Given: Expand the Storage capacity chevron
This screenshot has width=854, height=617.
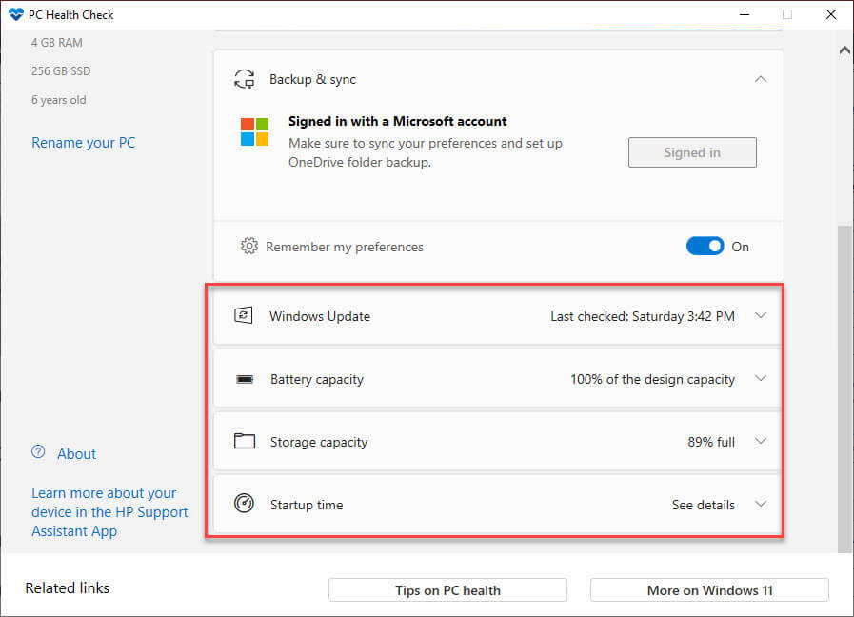Looking at the screenshot, I should (x=760, y=442).
